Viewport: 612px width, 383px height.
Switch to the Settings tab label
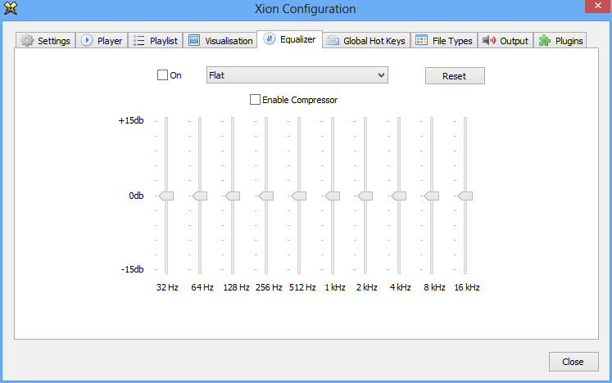pyautogui.click(x=54, y=41)
